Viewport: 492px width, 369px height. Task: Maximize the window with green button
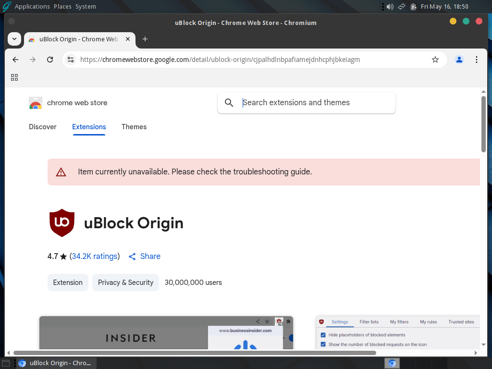(x=466, y=21)
